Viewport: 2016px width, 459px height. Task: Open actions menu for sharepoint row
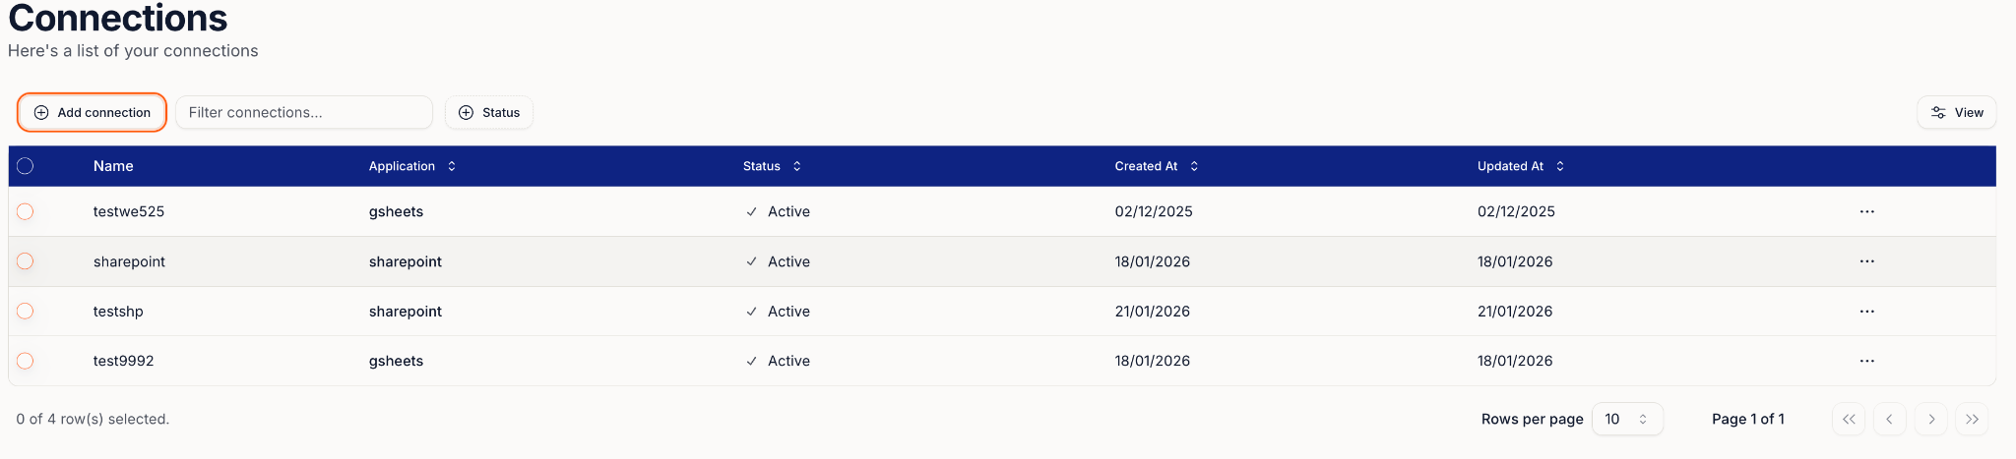pyautogui.click(x=1866, y=261)
